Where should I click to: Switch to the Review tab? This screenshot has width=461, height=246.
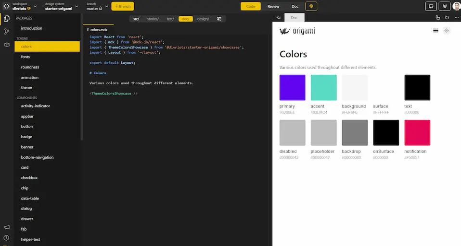point(273,6)
